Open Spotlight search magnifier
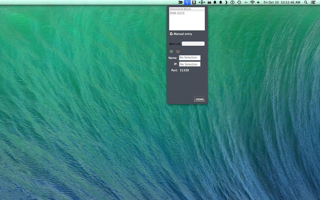 (x=306, y=2)
